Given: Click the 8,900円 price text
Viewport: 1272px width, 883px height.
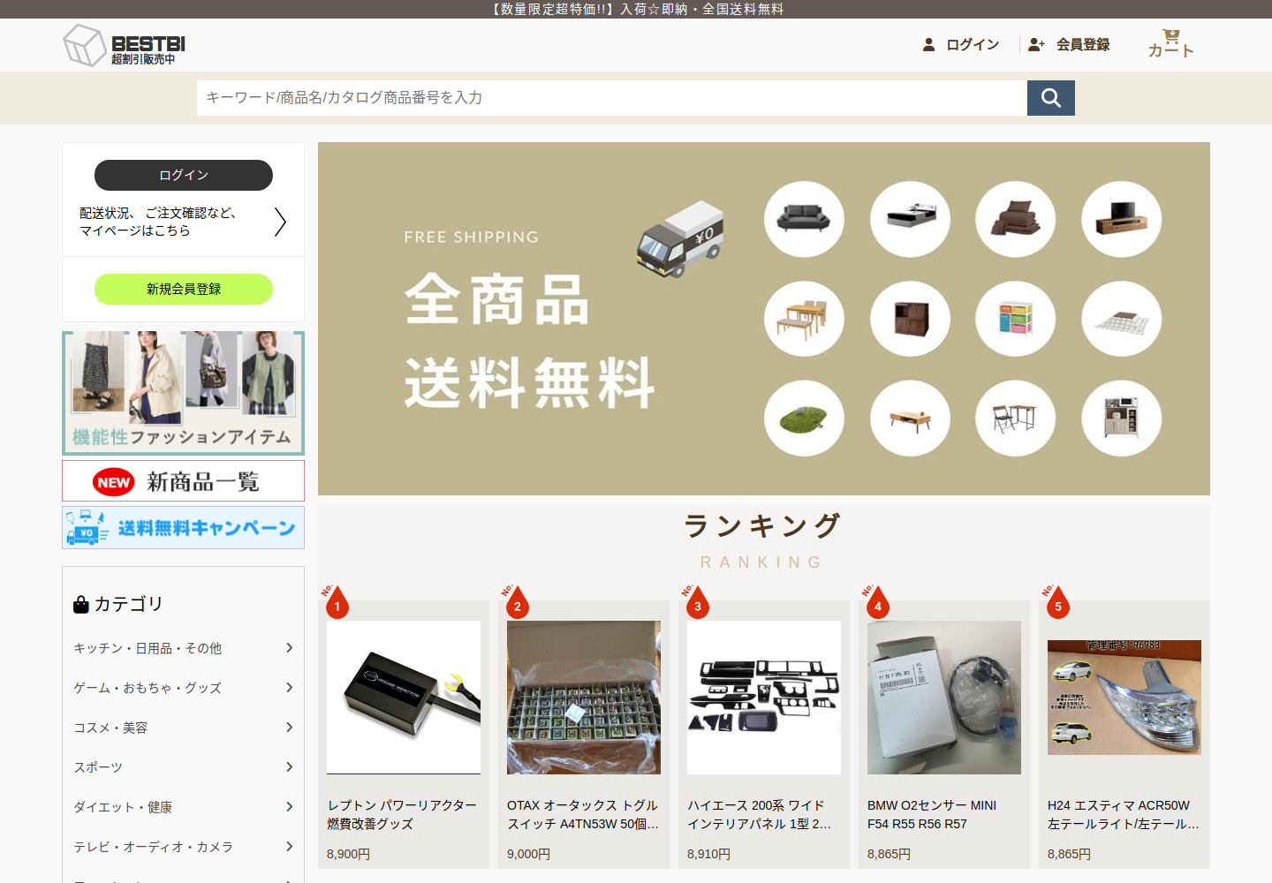Looking at the screenshot, I should pos(349,854).
